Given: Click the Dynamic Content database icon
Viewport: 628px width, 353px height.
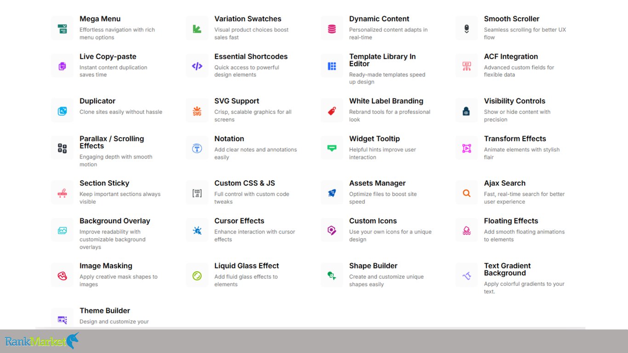Looking at the screenshot, I should tap(332, 29).
